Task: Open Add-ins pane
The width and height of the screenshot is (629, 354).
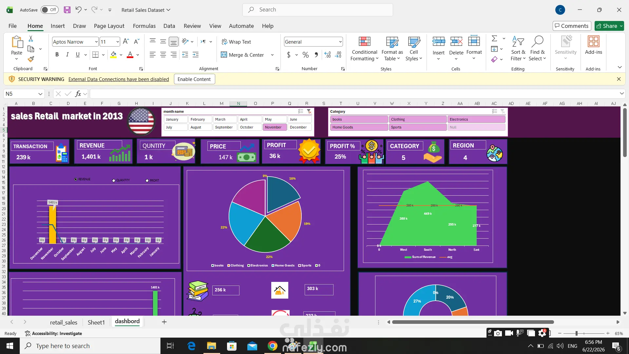Action: 593,46
